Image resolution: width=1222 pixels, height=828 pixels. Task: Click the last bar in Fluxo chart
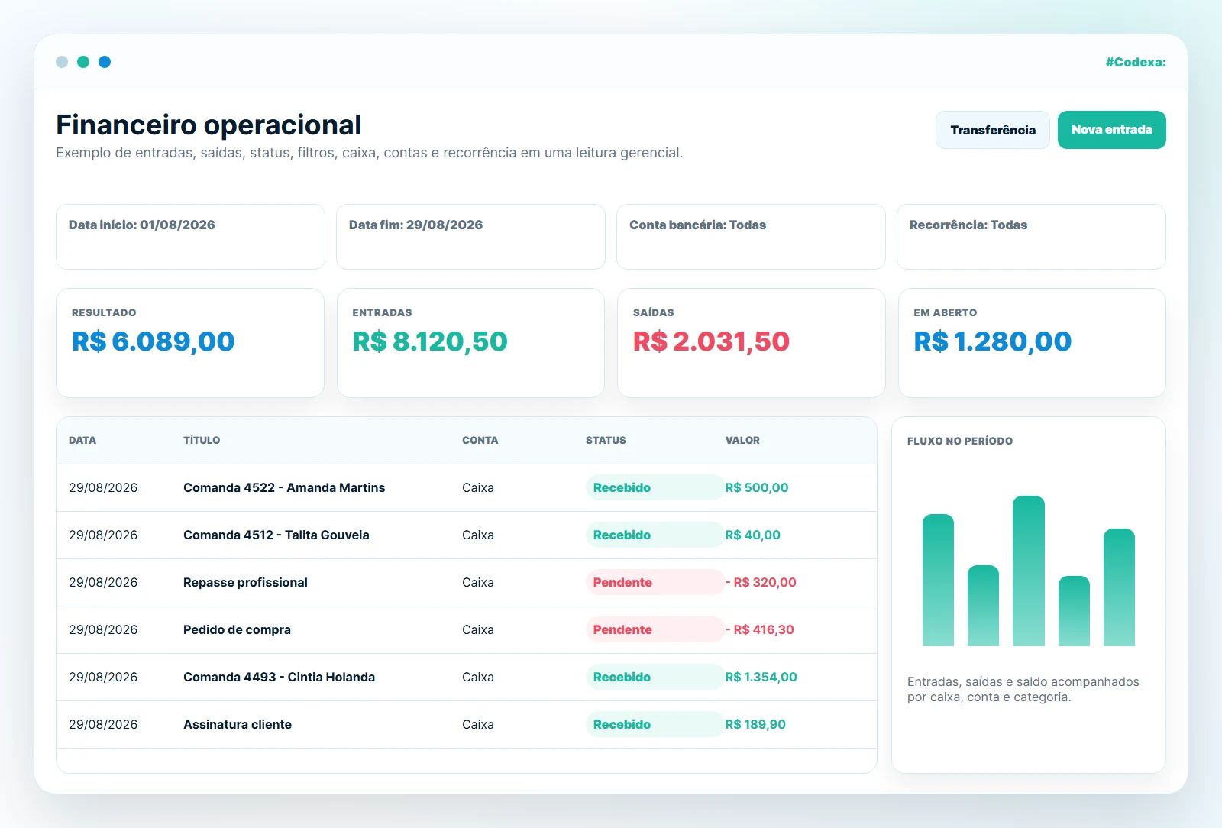1119,587
